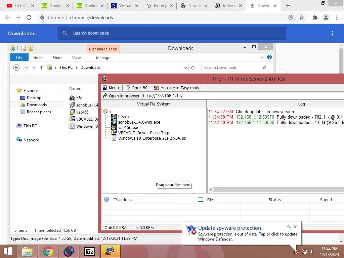Click the Search Downloads box in Explorer
Image resolution: width=344 pixels, height=258 pixels.
pyautogui.click(x=235, y=68)
